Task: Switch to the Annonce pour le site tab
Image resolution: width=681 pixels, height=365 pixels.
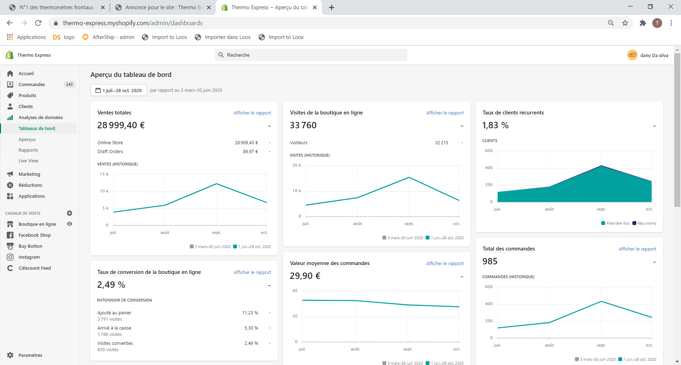Action: [x=163, y=7]
